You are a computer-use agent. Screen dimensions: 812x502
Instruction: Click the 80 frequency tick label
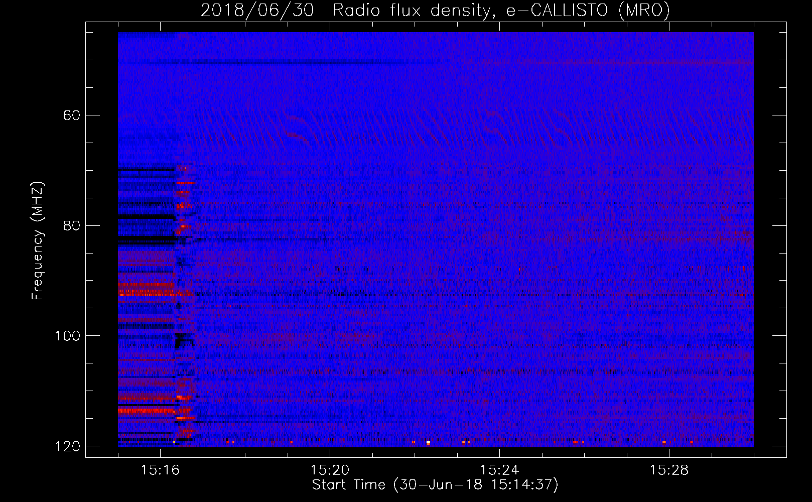point(71,225)
